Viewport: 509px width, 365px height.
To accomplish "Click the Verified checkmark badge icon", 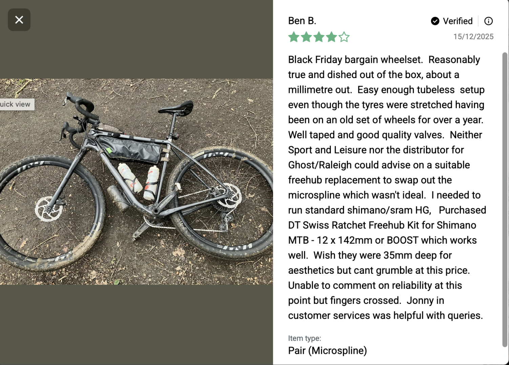I will 435,21.
